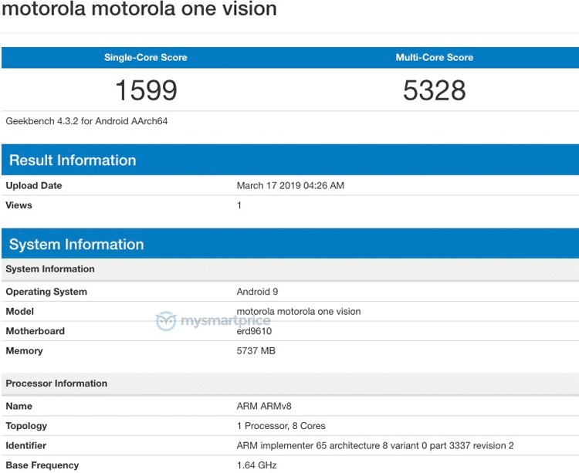Click the Topology value 1 Processor, 8 Cores

tap(281, 426)
